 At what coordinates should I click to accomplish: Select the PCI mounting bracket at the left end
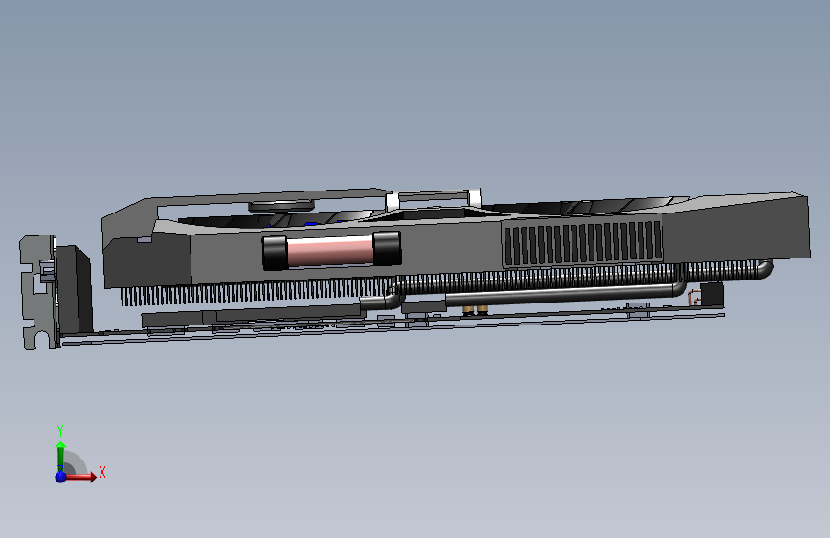[39, 292]
